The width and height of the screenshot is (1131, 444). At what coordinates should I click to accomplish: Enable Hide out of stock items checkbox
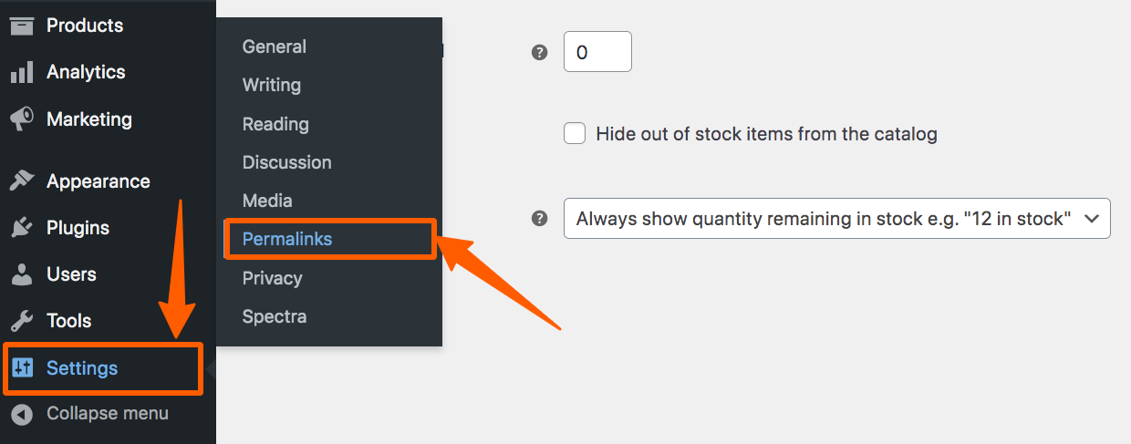click(x=575, y=134)
